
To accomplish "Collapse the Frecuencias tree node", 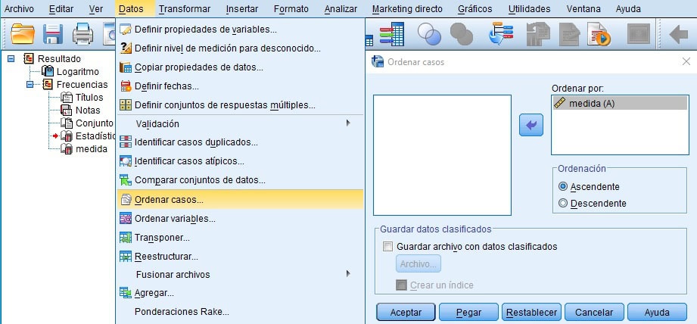I will pyautogui.click(x=30, y=85).
